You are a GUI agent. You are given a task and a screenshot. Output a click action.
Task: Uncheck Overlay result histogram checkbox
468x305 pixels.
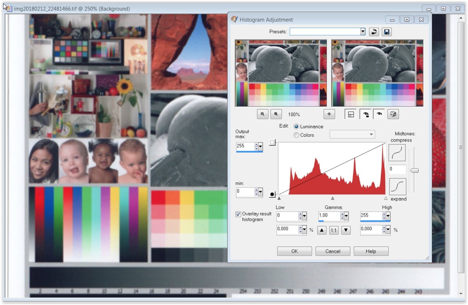tap(238, 214)
